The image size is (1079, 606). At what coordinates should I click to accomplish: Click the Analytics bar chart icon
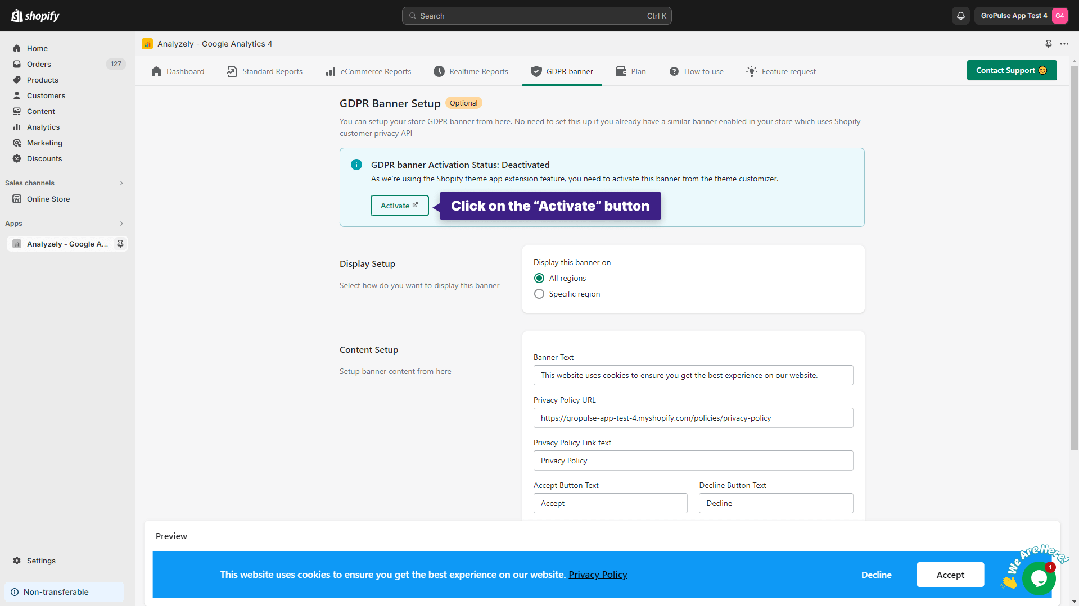[17, 127]
